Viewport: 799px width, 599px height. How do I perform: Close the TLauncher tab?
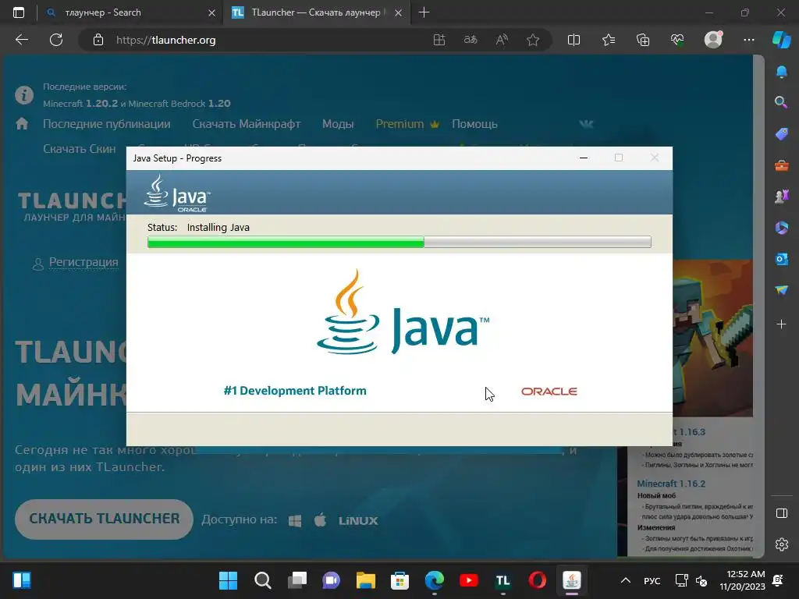(399, 12)
